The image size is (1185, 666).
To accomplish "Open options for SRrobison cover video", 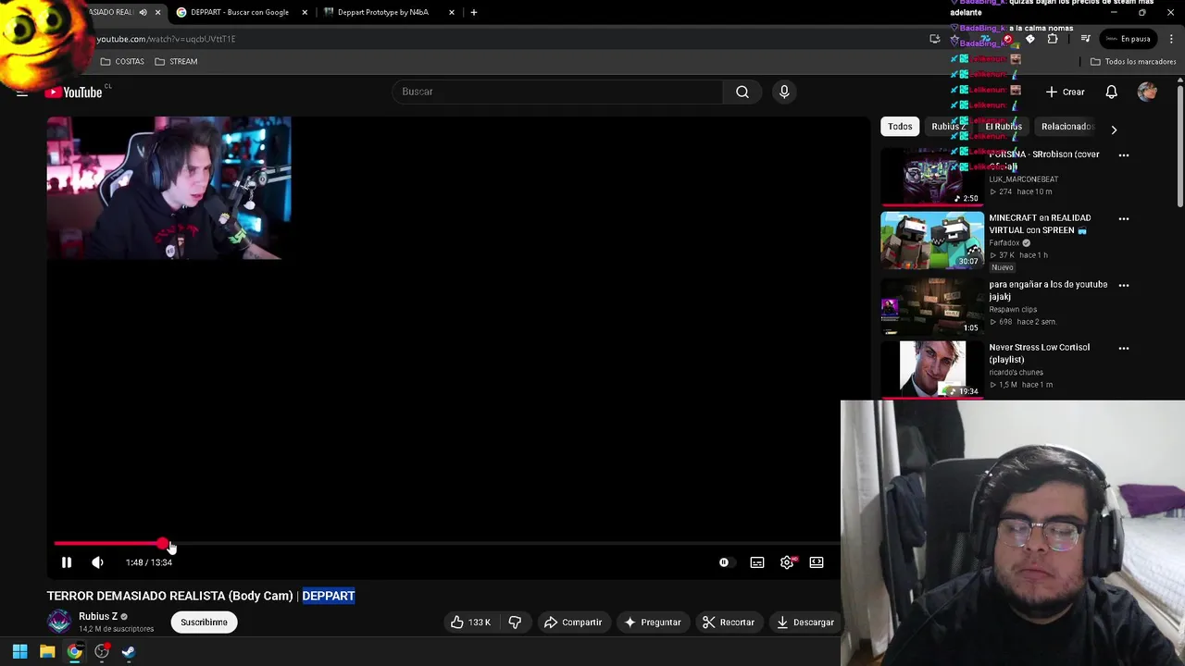I will [1124, 155].
